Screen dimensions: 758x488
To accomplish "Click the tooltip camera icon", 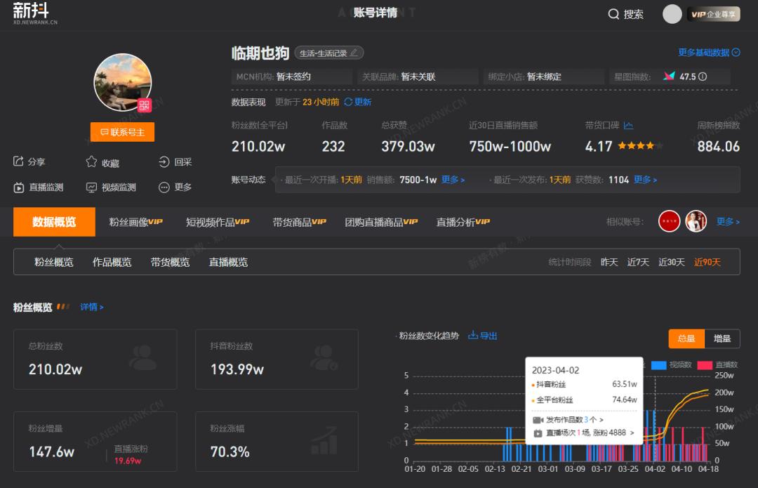I will (538, 420).
